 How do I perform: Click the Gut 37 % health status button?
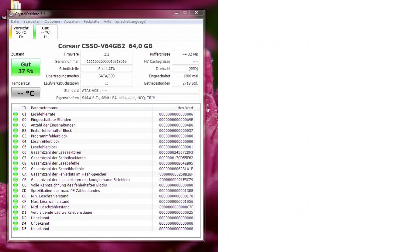pyautogui.click(x=26, y=67)
